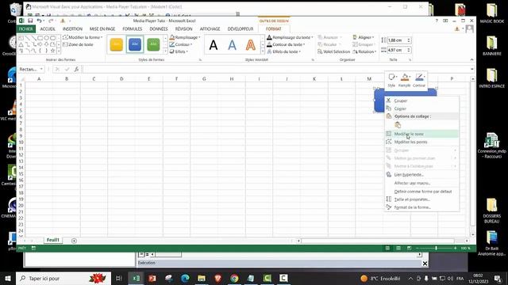508x285 pixels.
Task: Close the Exécution pane in VBA window
Action: point(425,264)
